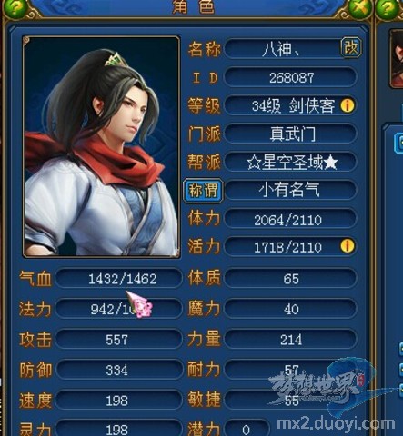The image size is (403, 436).
Task: Click the 体质 value 65
Action: click(x=290, y=278)
